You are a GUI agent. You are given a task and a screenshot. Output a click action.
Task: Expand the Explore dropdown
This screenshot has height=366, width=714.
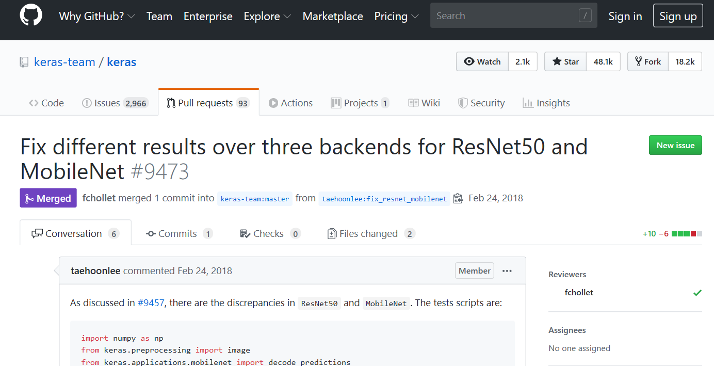pos(267,17)
